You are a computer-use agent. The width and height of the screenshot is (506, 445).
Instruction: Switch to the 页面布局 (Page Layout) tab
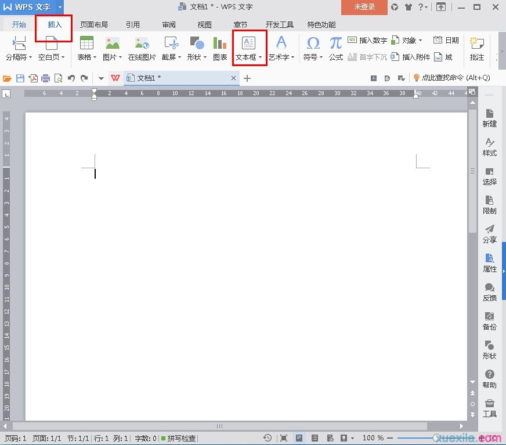tap(94, 25)
